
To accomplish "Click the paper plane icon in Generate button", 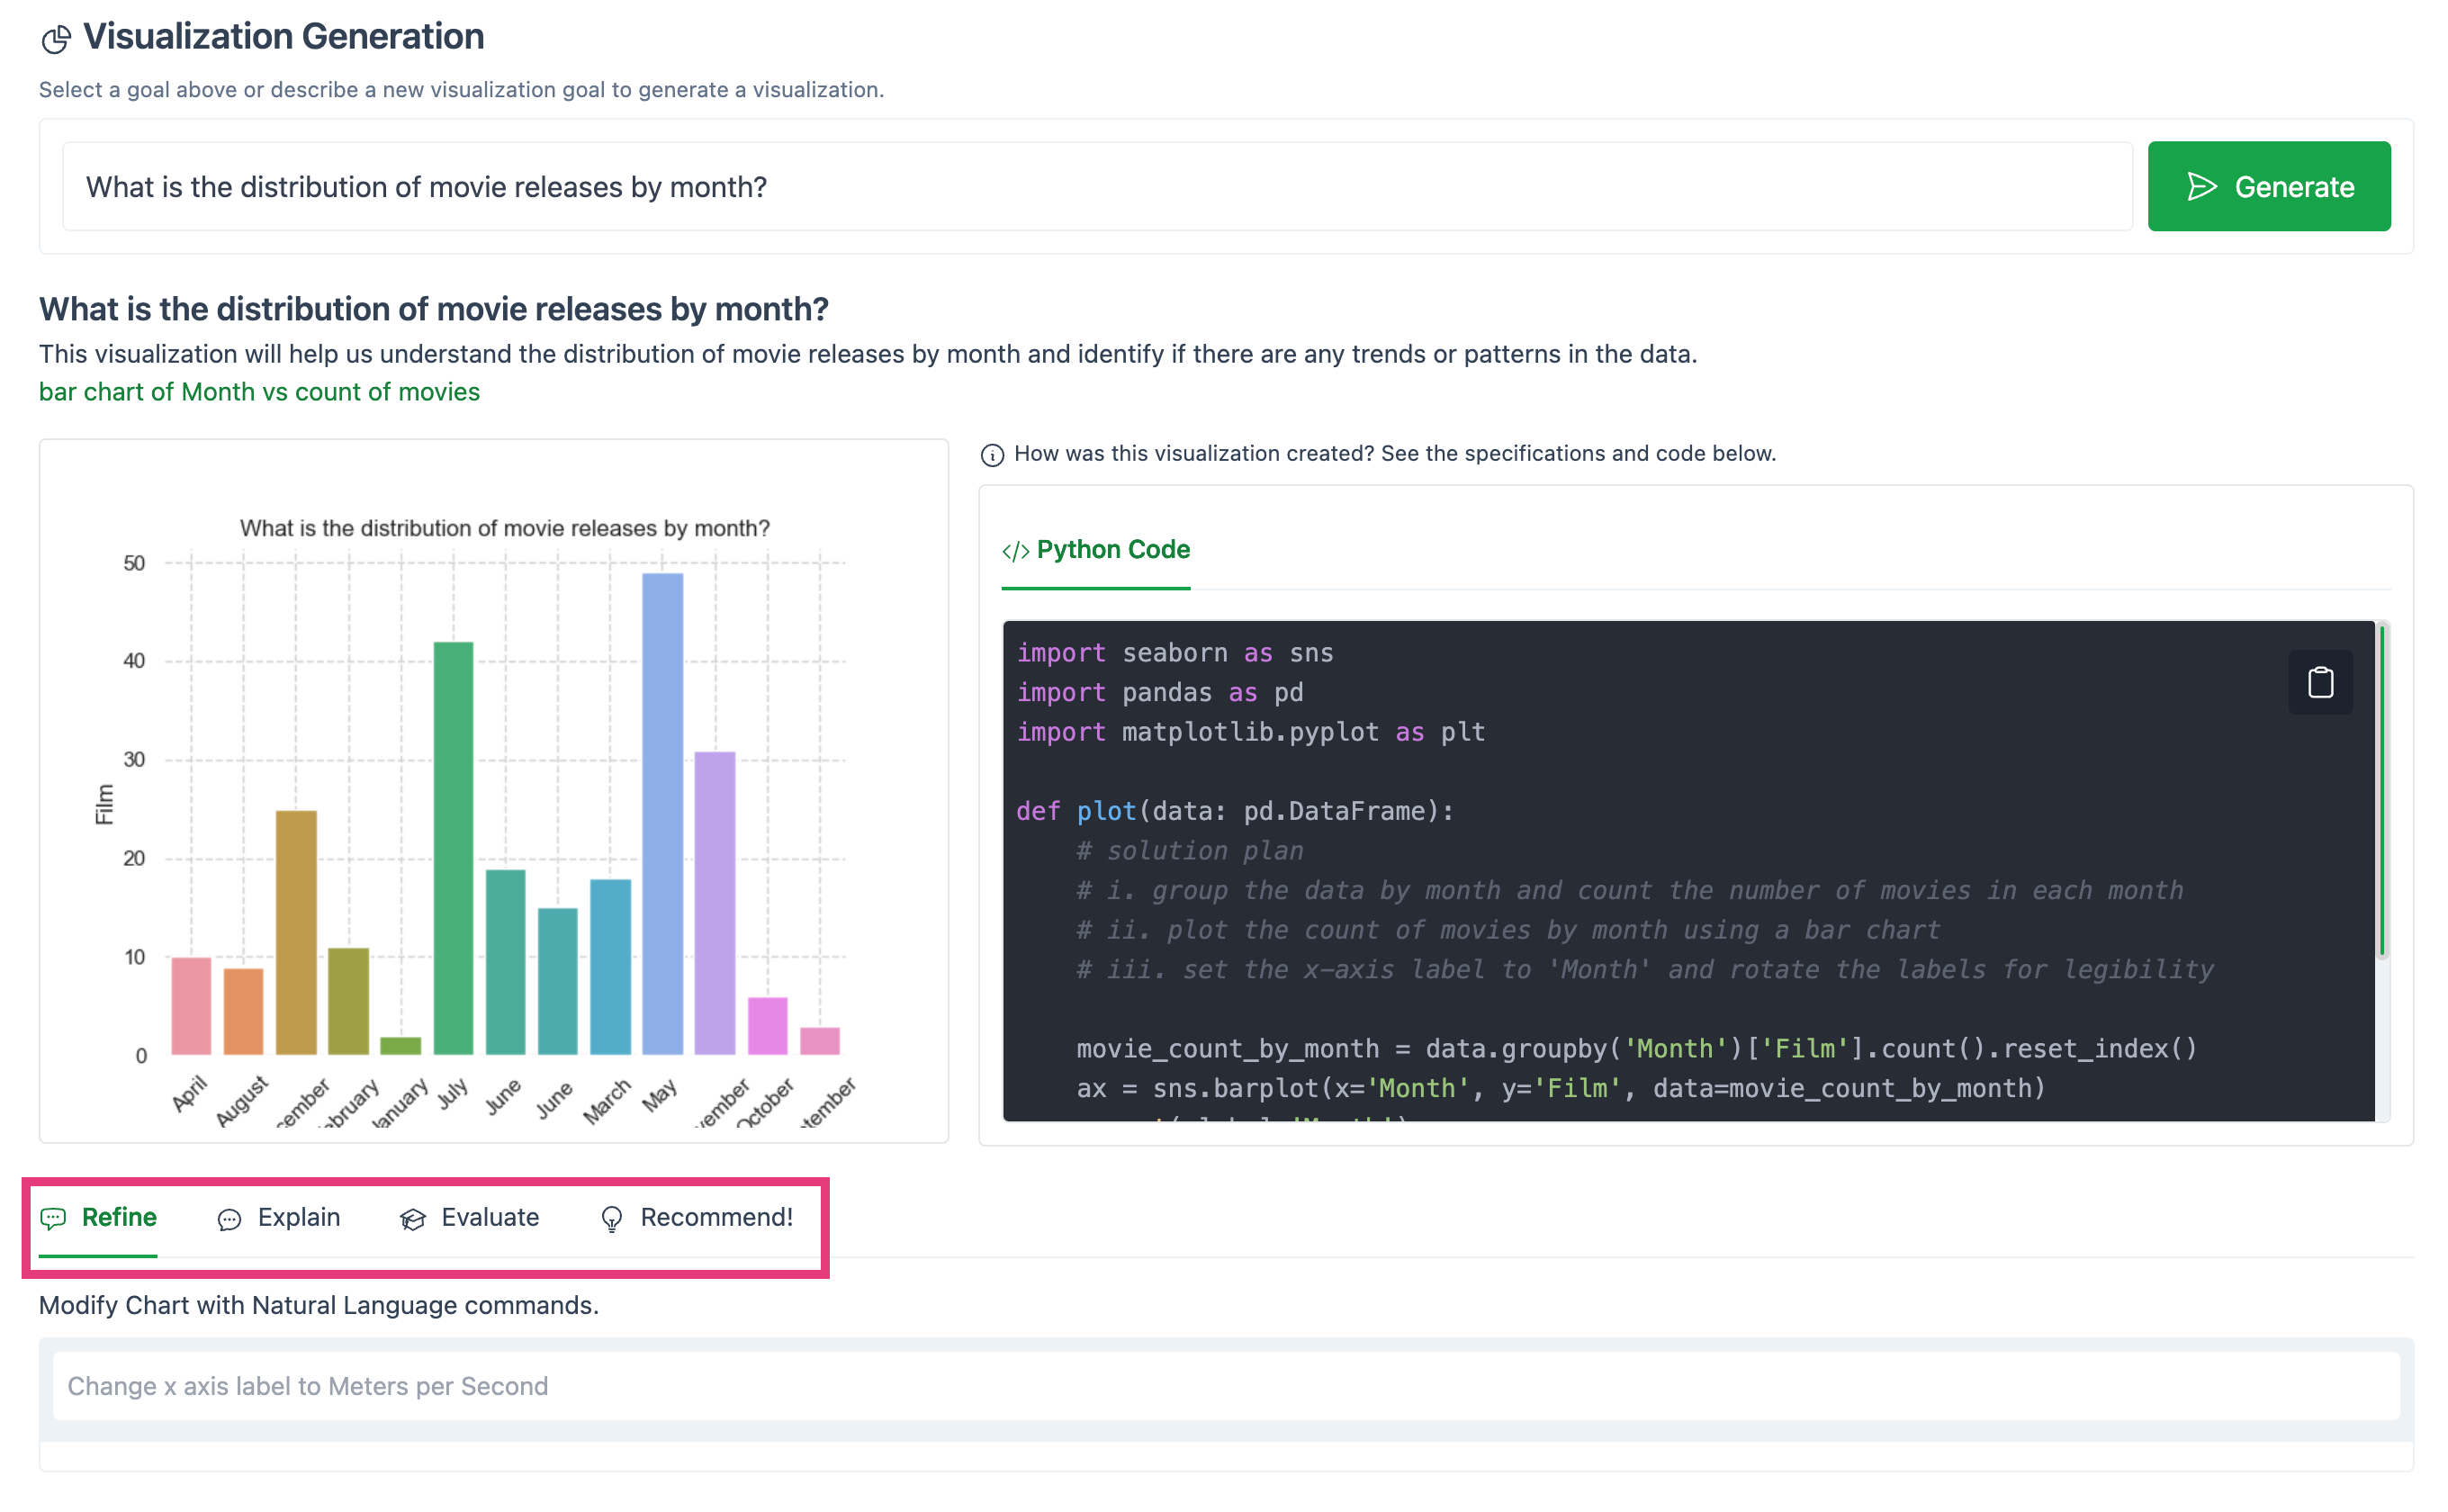I will click(x=2201, y=187).
